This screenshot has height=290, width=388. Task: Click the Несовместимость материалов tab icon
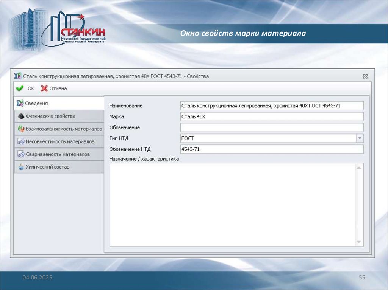(x=21, y=142)
